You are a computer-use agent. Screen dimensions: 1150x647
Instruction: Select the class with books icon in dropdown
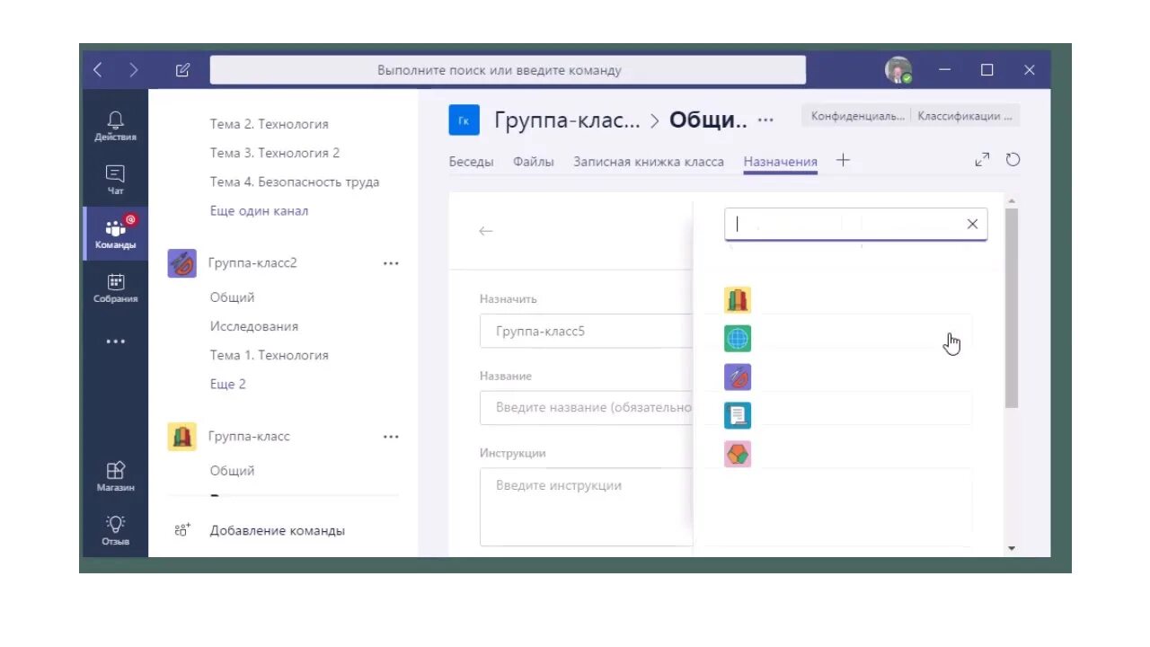click(738, 300)
